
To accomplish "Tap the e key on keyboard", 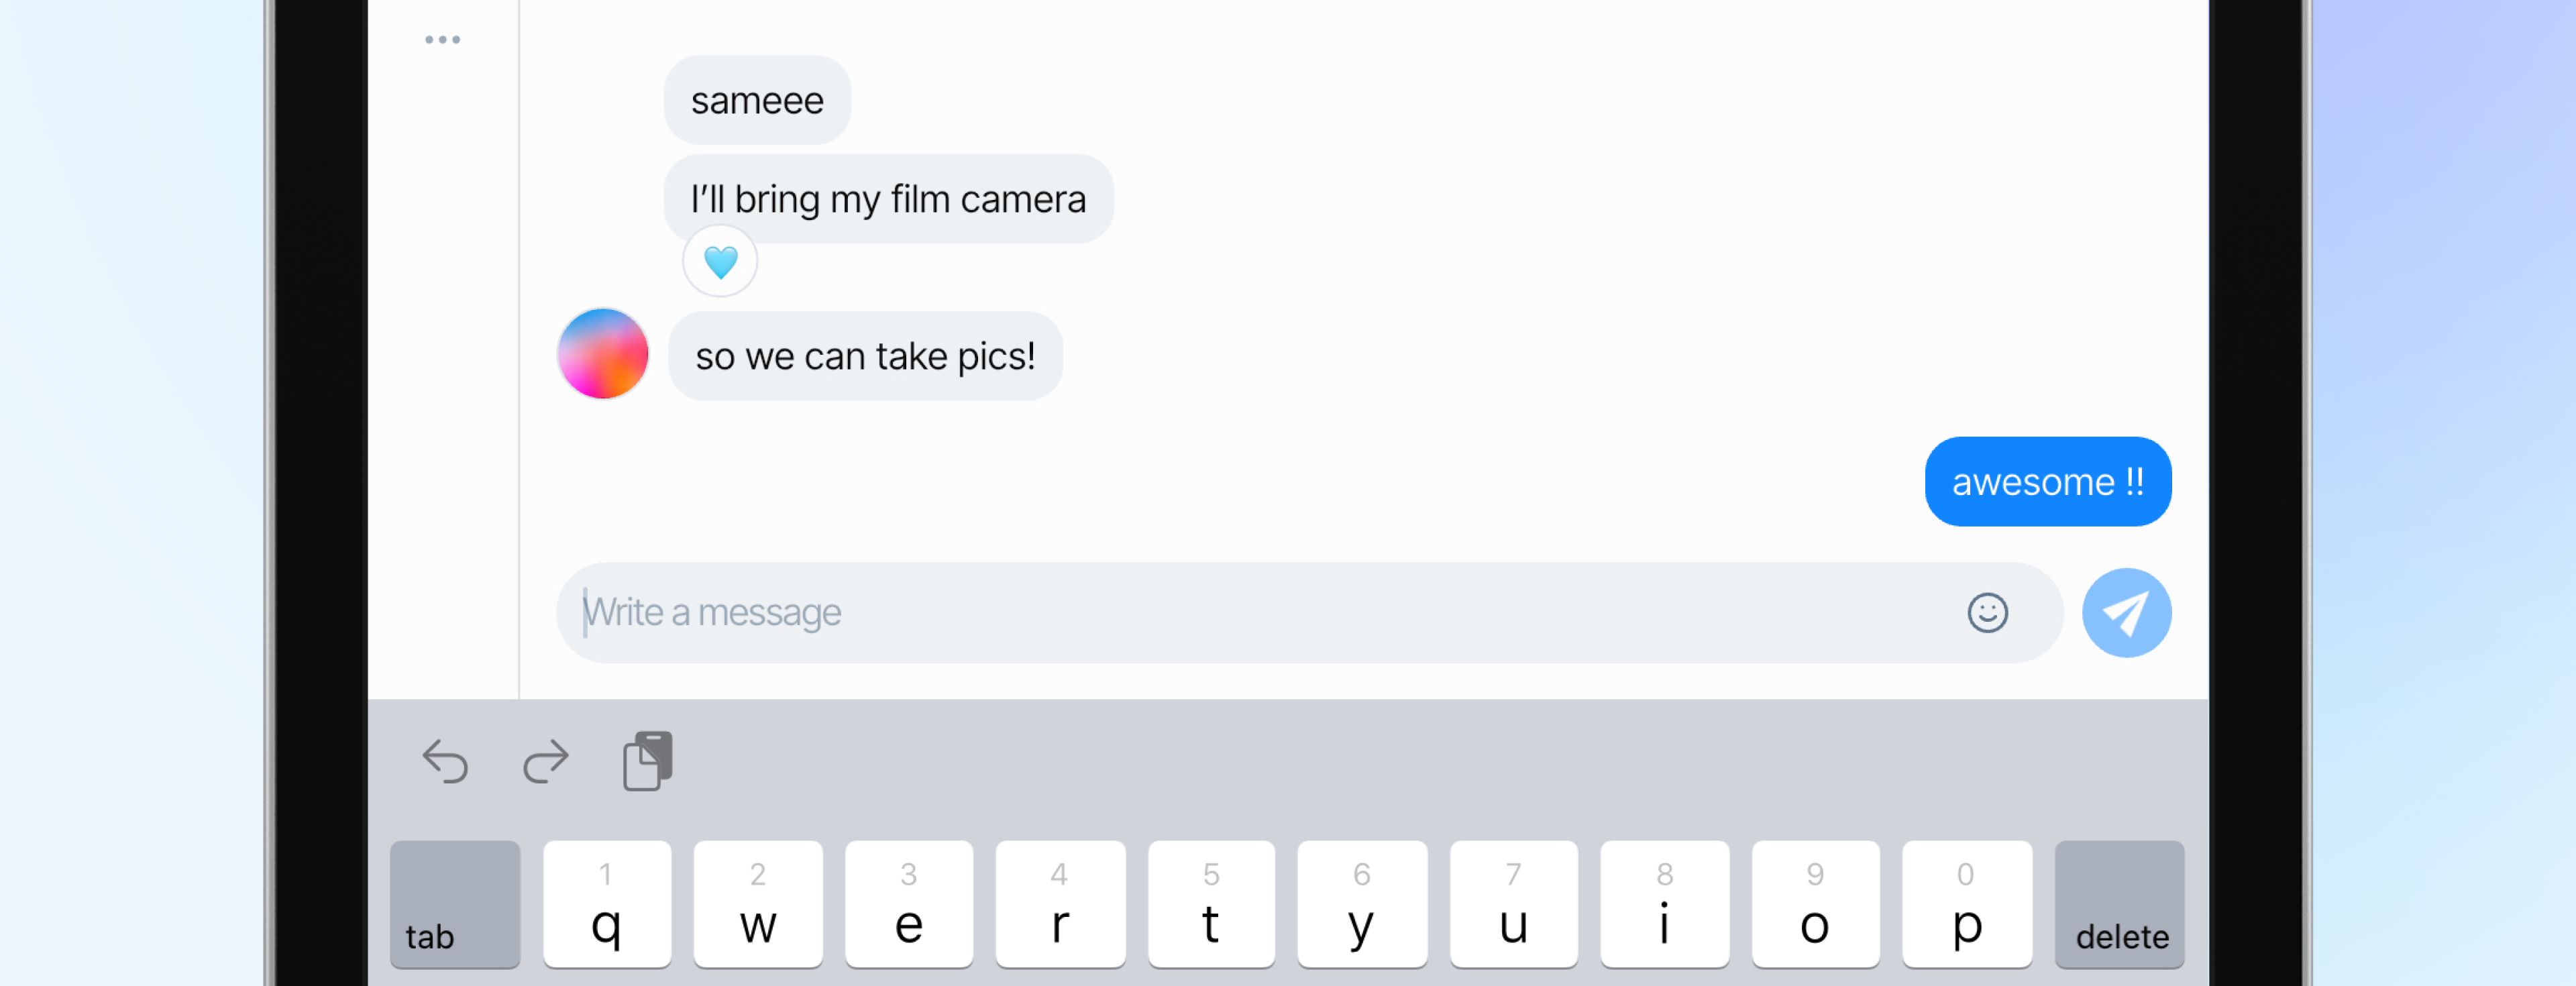I will 909,904.
